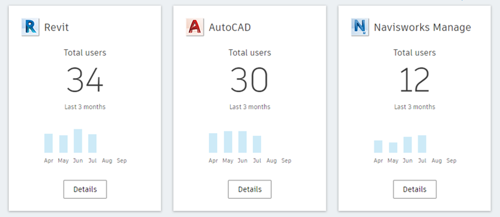The height and width of the screenshot is (217, 500).
Task: Click the Apr bar in Navisworks chart
Action: coord(378,147)
